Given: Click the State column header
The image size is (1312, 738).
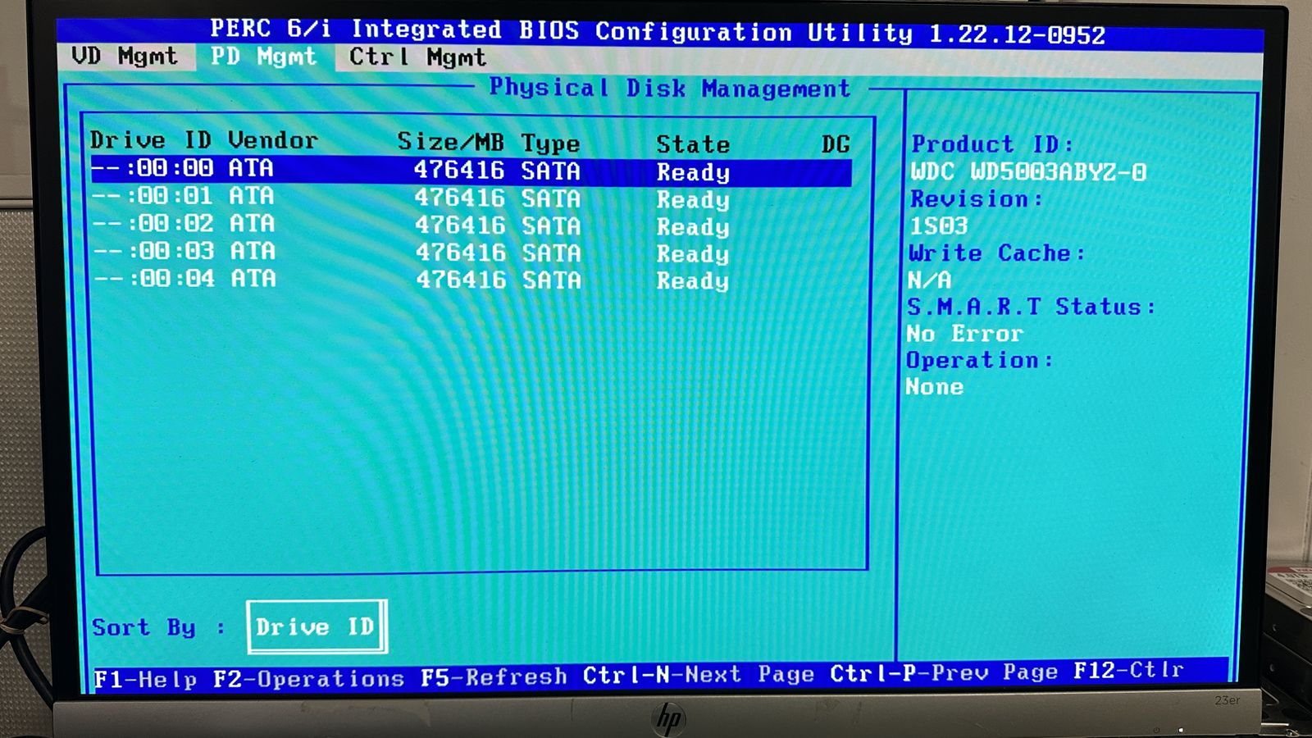Looking at the screenshot, I should (693, 144).
